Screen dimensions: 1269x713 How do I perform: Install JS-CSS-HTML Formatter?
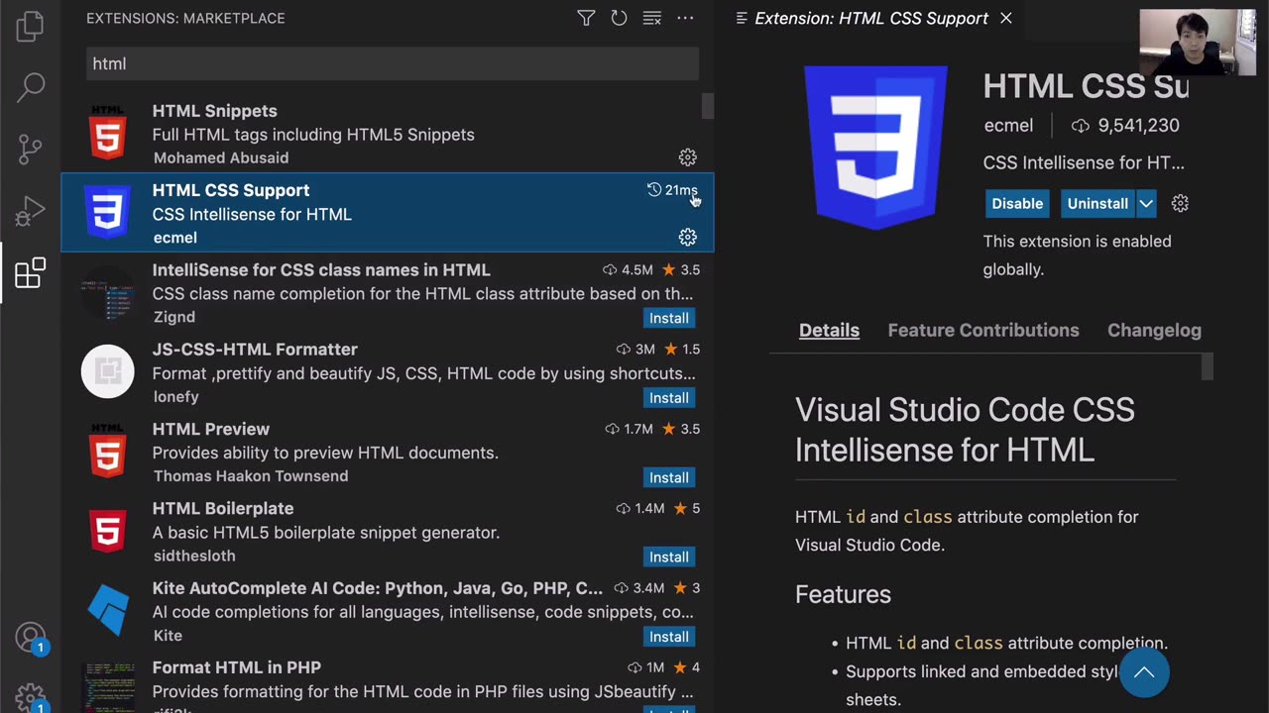(669, 397)
